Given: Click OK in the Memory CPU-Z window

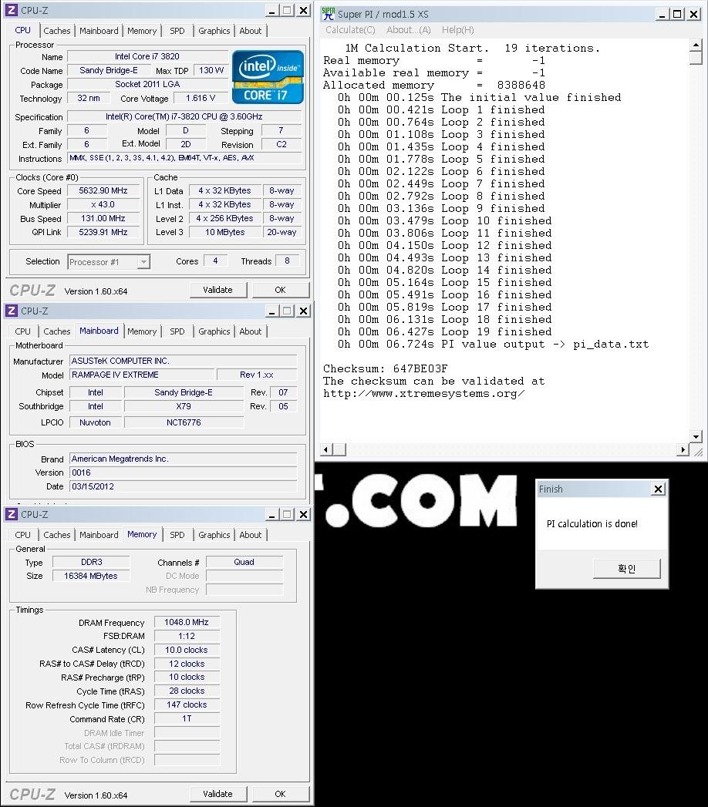Looking at the screenshot, I should click(x=280, y=794).
